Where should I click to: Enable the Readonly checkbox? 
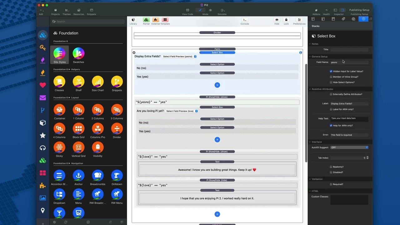(x=331, y=167)
